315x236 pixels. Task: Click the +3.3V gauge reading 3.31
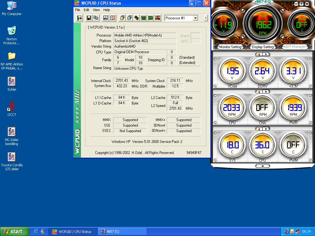pyautogui.click(x=293, y=72)
